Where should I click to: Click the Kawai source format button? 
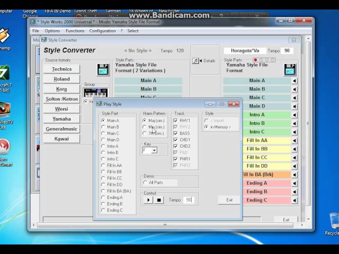pyautogui.click(x=61, y=139)
